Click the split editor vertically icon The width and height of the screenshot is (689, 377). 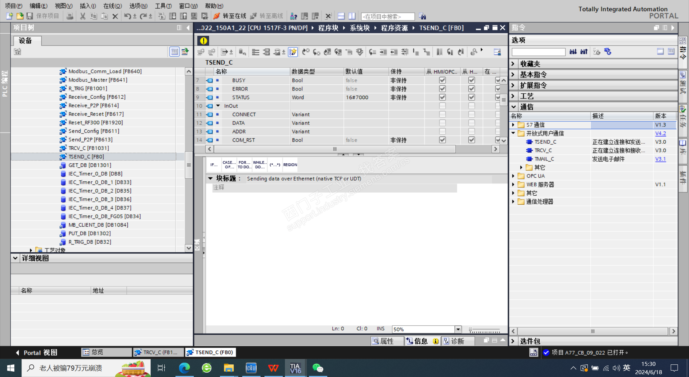coord(352,16)
